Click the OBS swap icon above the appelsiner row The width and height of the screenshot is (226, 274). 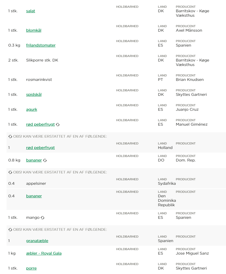click(10, 172)
